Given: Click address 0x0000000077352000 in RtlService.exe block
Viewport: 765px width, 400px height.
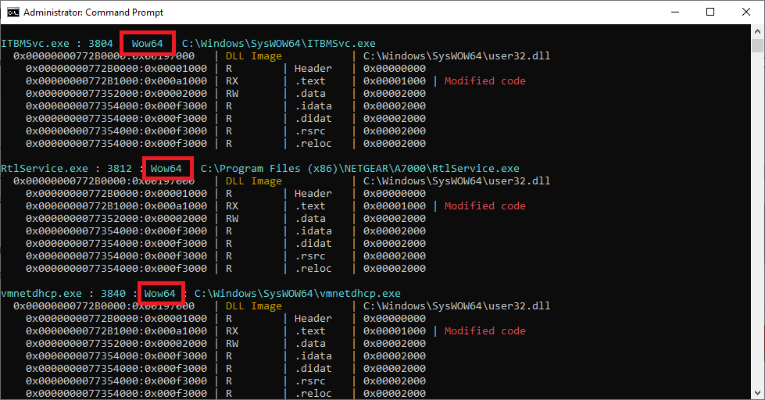Looking at the screenshot, I should point(82,219).
